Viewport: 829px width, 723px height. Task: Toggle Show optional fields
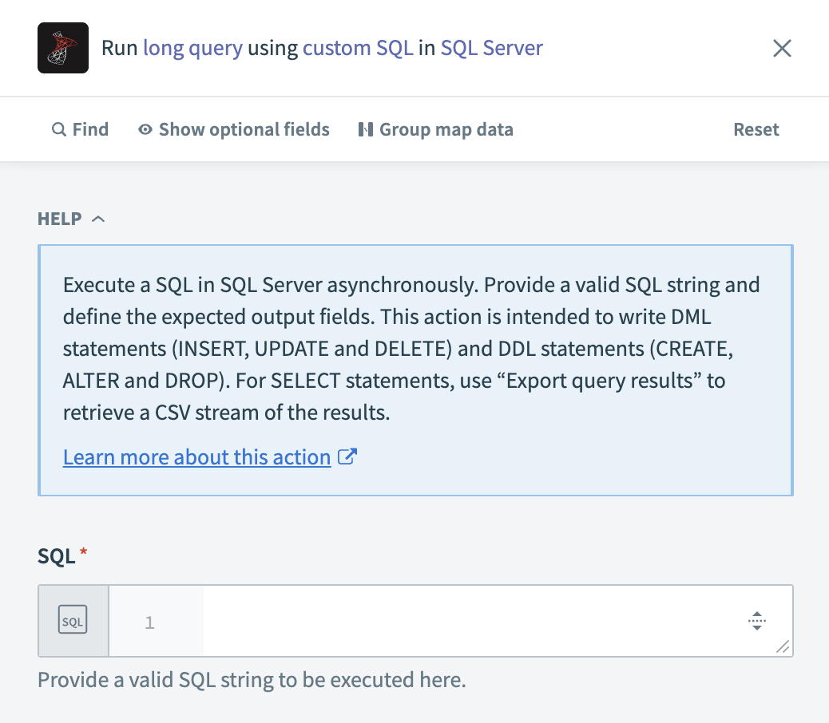pos(244,128)
